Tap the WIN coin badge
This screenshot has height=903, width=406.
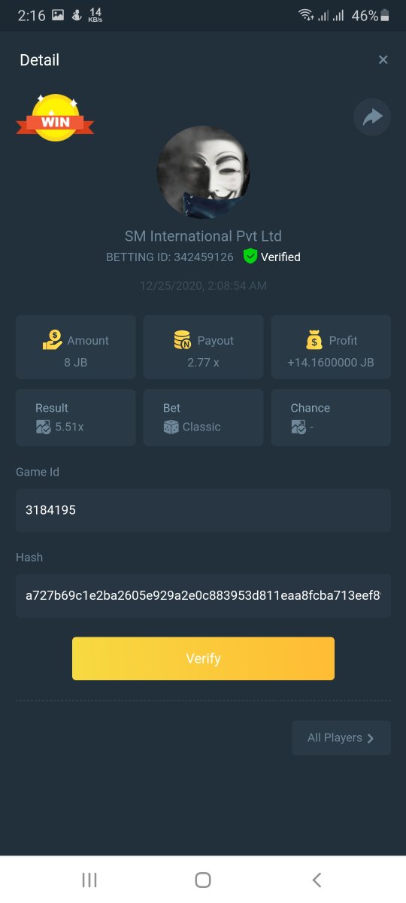tap(56, 119)
